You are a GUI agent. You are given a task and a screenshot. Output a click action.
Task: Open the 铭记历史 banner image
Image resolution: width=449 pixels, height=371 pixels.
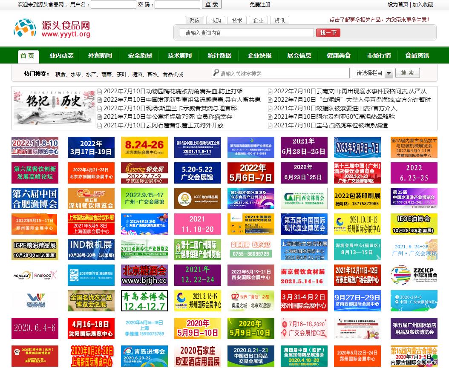point(54,107)
